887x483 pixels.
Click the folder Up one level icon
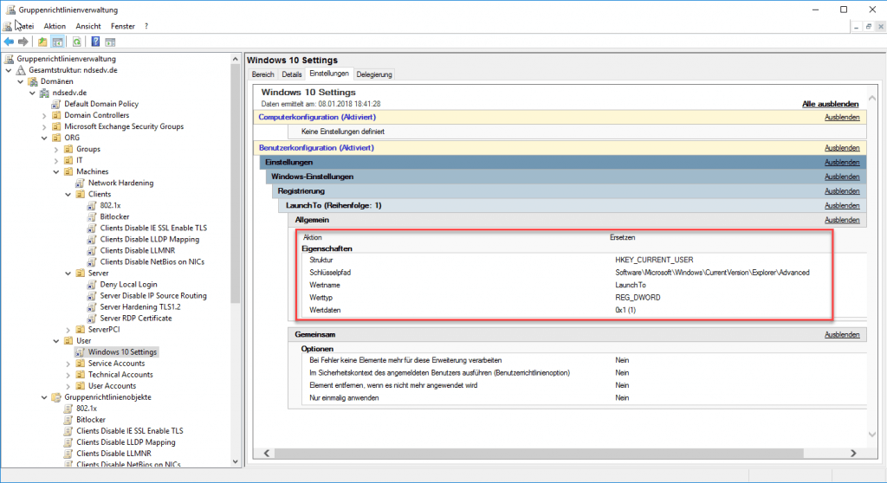43,42
